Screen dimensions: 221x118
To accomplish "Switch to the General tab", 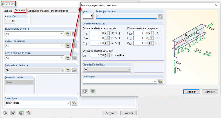I will (8, 11).
